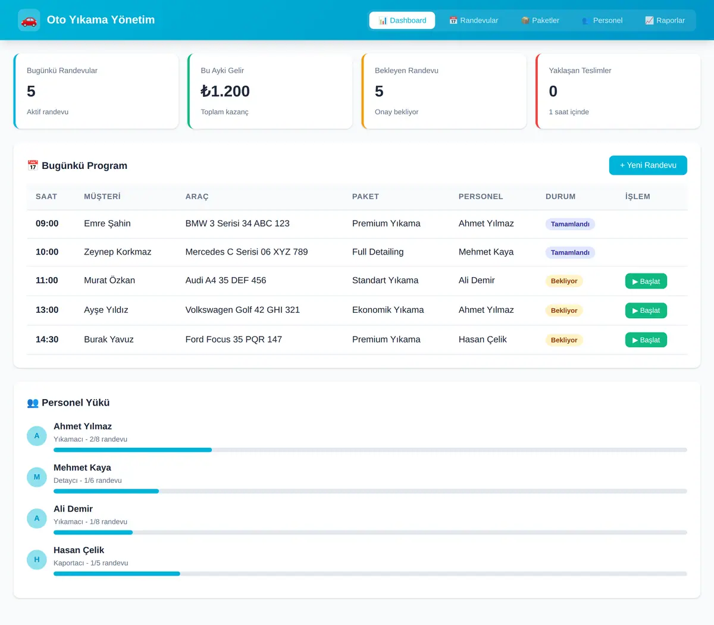Viewport: 714px width, 625px height.
Task: Click Ahmet Yılmaz workload progress bar
Action: 370,450
